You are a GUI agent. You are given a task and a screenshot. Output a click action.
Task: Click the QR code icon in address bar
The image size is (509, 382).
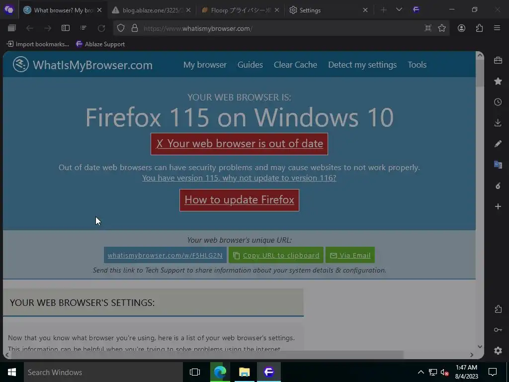[x=428, y=28]
